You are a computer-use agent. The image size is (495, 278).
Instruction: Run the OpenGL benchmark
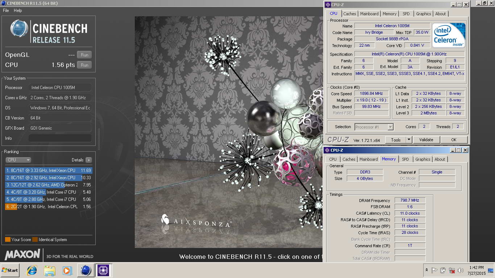pos(84,55)
